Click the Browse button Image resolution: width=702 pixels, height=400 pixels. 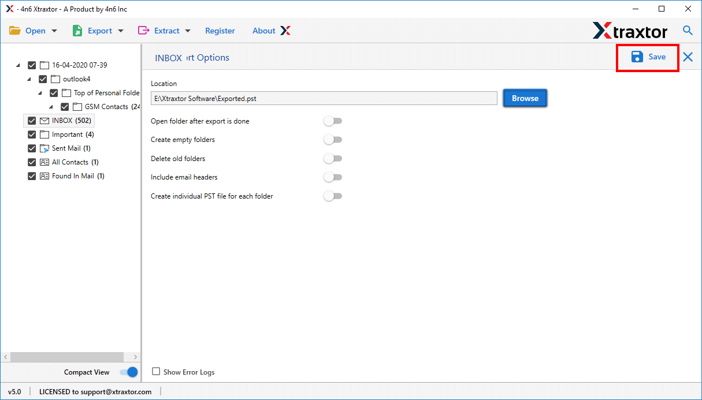coord(525,98)
